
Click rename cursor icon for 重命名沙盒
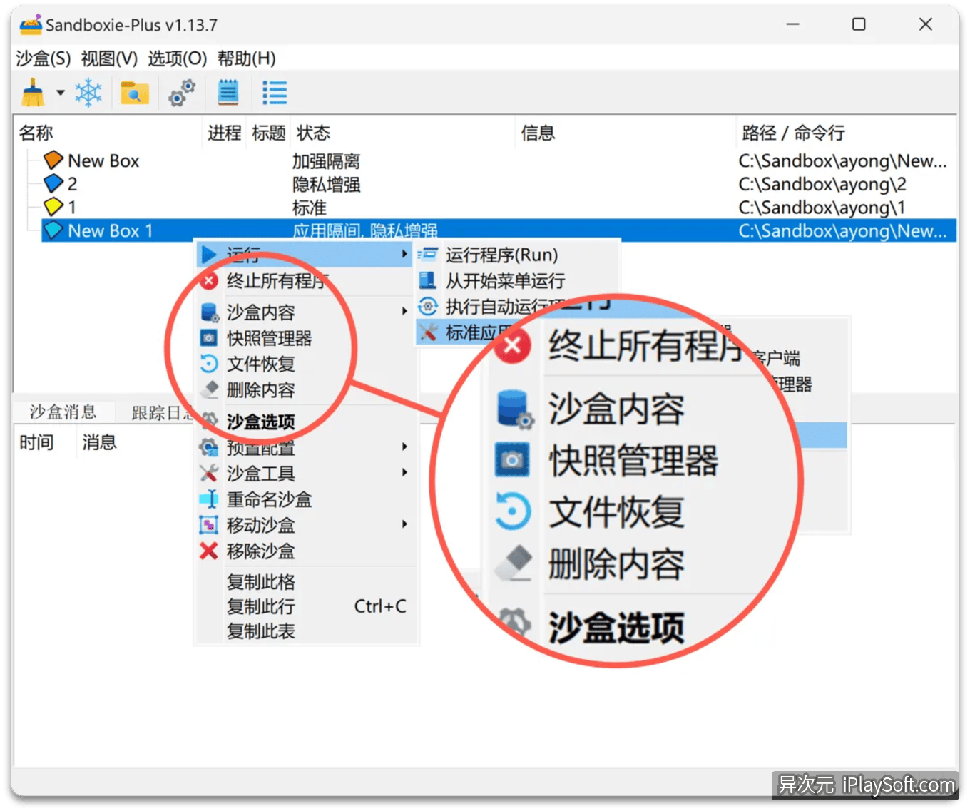[209, 499]
